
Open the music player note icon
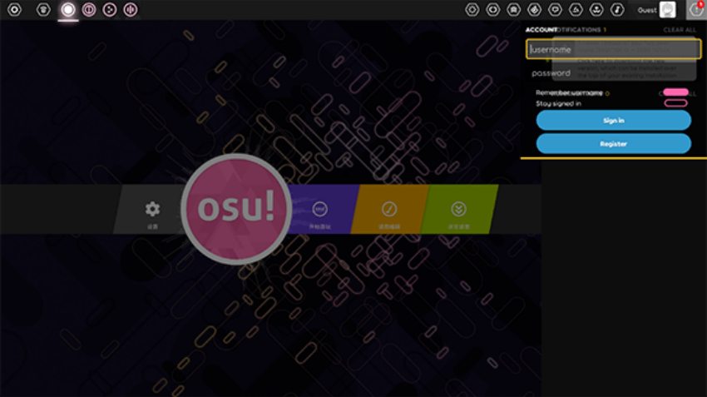617,9
